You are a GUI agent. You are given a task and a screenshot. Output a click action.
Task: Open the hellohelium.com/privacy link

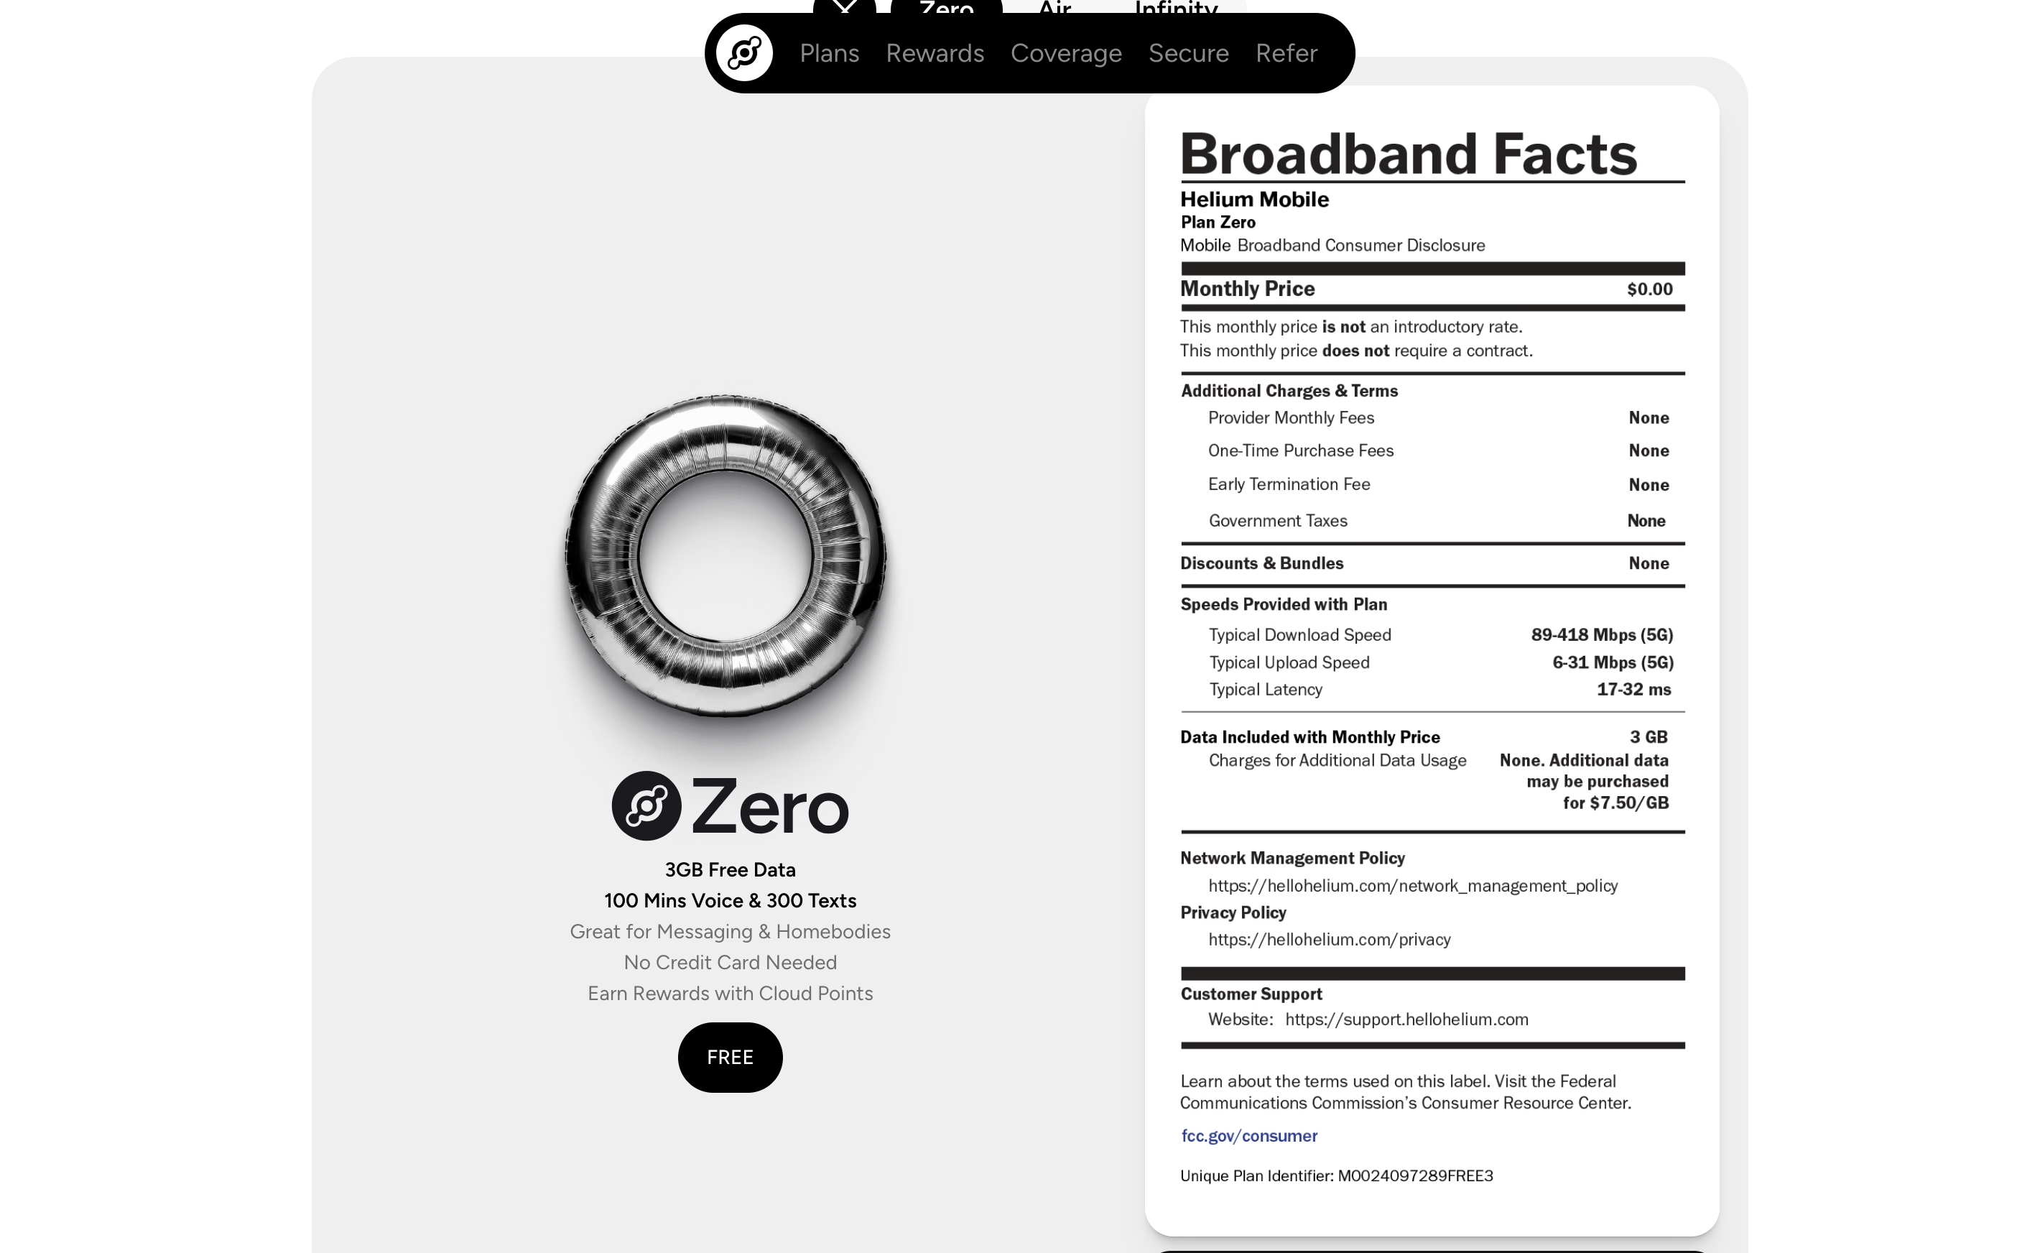(1329, 939)
